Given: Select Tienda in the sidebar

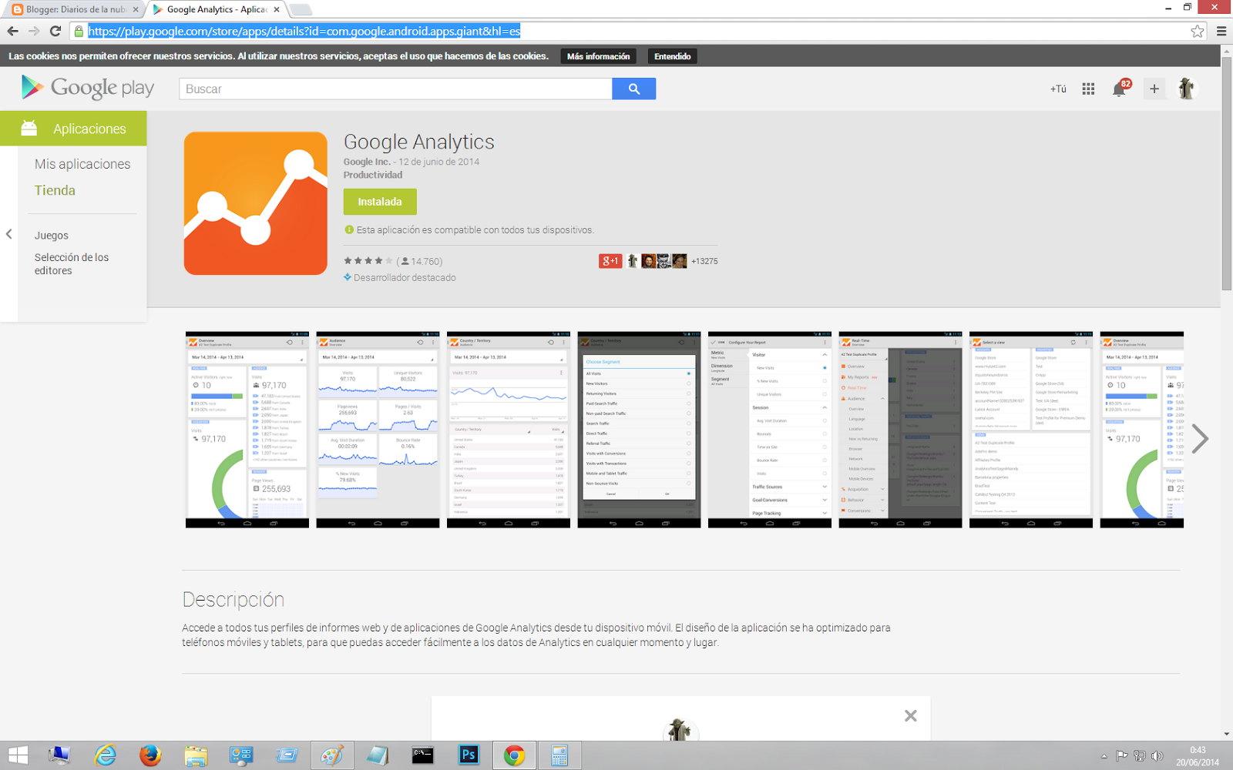Looking at the screenshot, I should pyautogui.click(x=55, y=190).
